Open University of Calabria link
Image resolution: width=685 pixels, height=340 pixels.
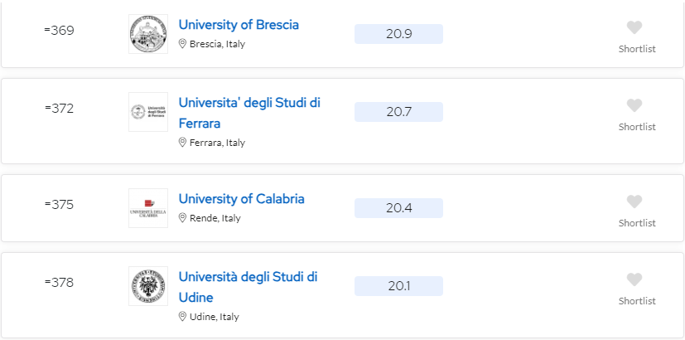point(241,199)
